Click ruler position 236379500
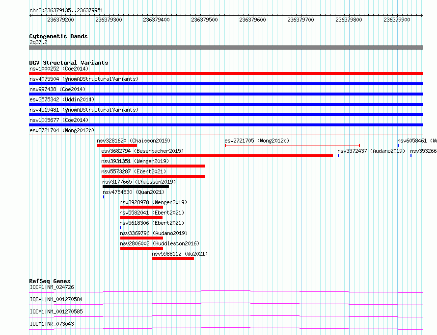437x335 pixels. [205, 20]
